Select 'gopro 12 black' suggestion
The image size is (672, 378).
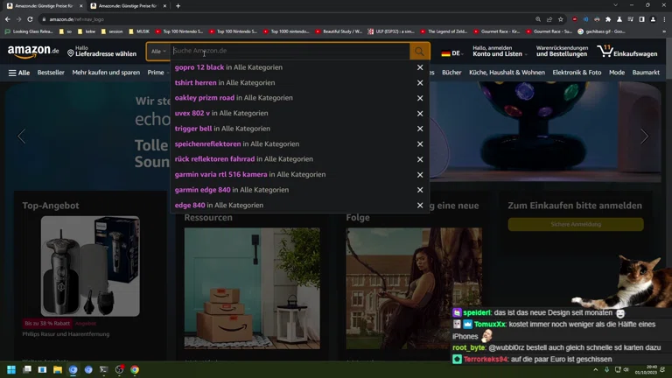(x=228, y=67)
